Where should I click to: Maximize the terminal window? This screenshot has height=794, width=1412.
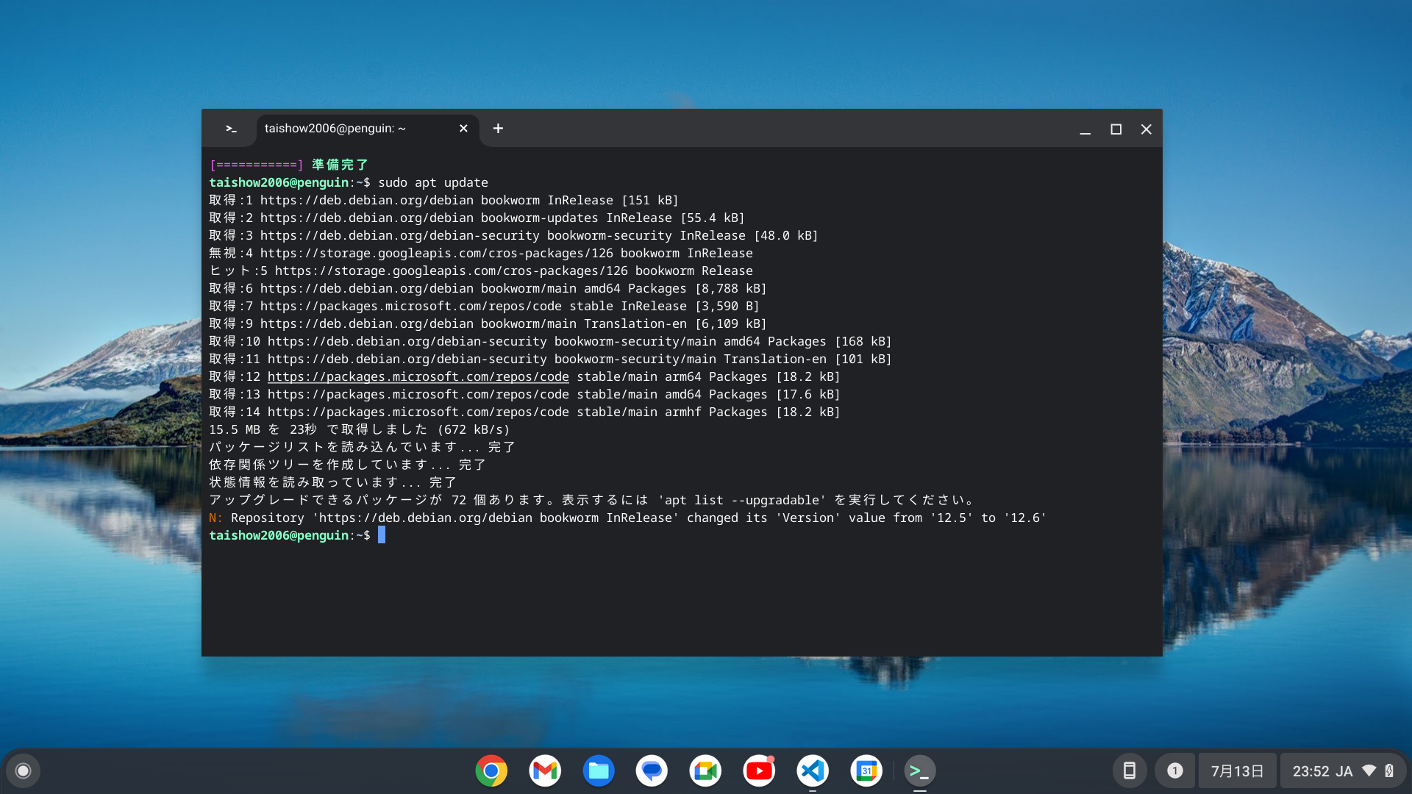click(1116, 129)
